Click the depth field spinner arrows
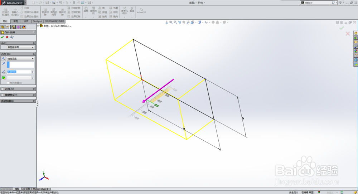 (x=33, y=72)
